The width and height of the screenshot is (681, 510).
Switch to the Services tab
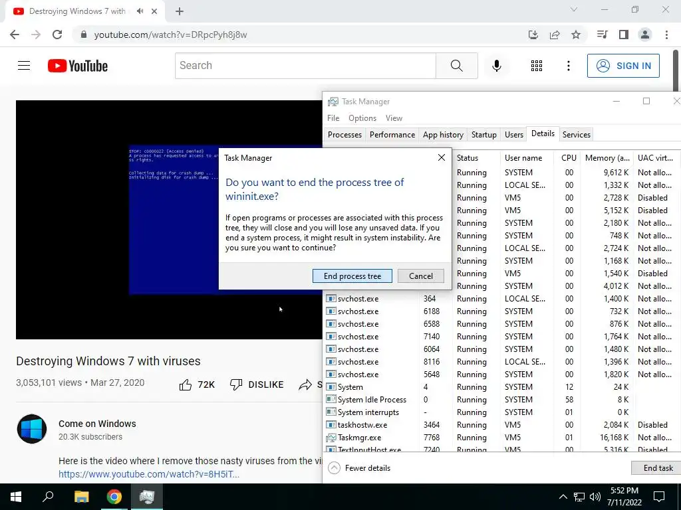coord(577,134)
